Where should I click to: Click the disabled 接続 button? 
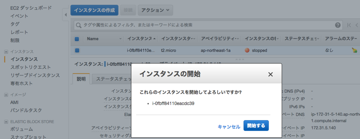[128, 10]
